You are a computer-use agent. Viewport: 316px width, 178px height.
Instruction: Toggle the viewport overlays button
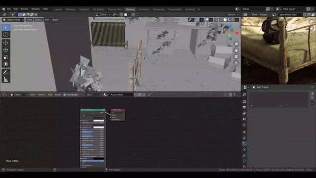(207, 20)
